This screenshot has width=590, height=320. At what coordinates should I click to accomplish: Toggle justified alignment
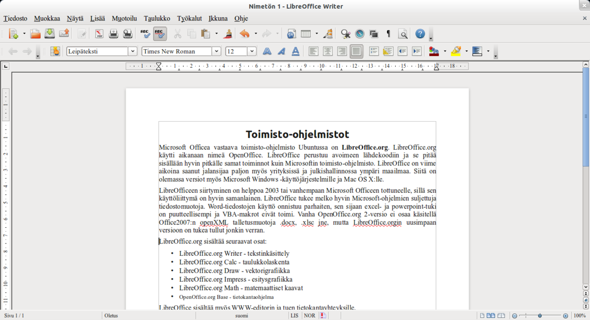356,51
